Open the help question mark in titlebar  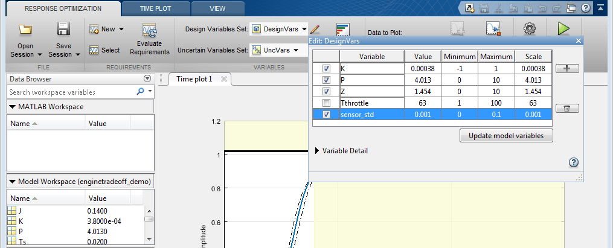click(585, 8)
